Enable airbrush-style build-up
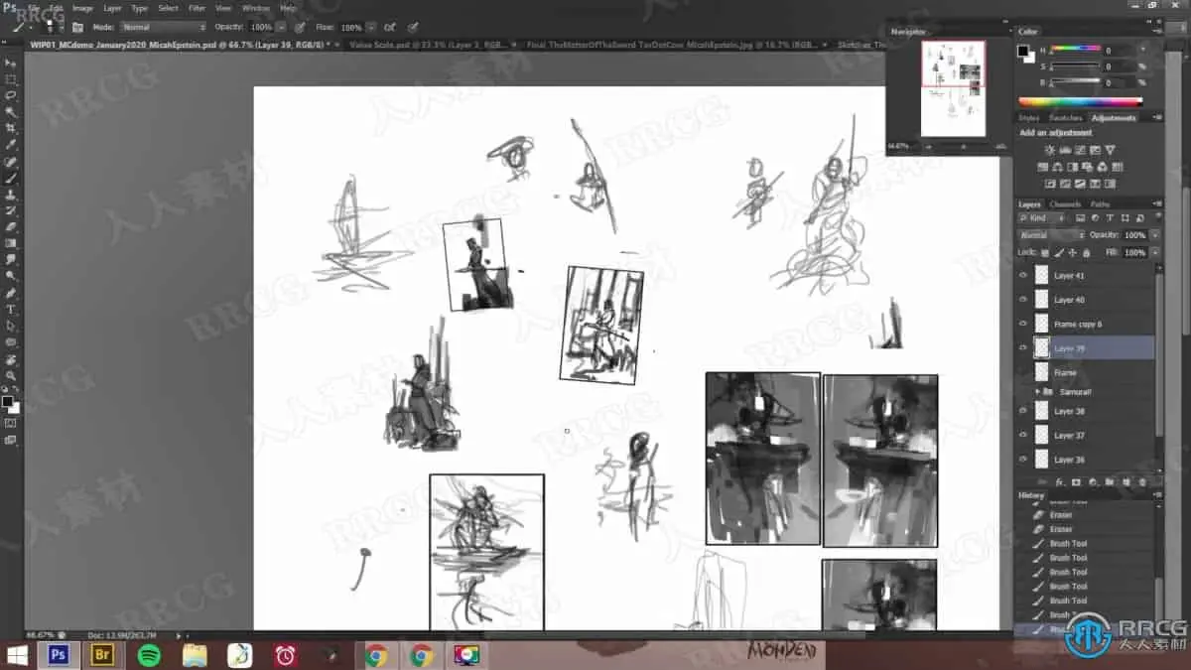The height and width of the screenshot is (670, 1191). coord(390,27)
